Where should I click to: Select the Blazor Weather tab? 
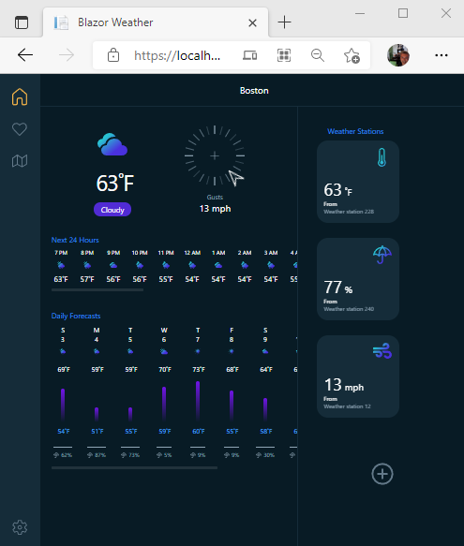click(x=156, y=22)
